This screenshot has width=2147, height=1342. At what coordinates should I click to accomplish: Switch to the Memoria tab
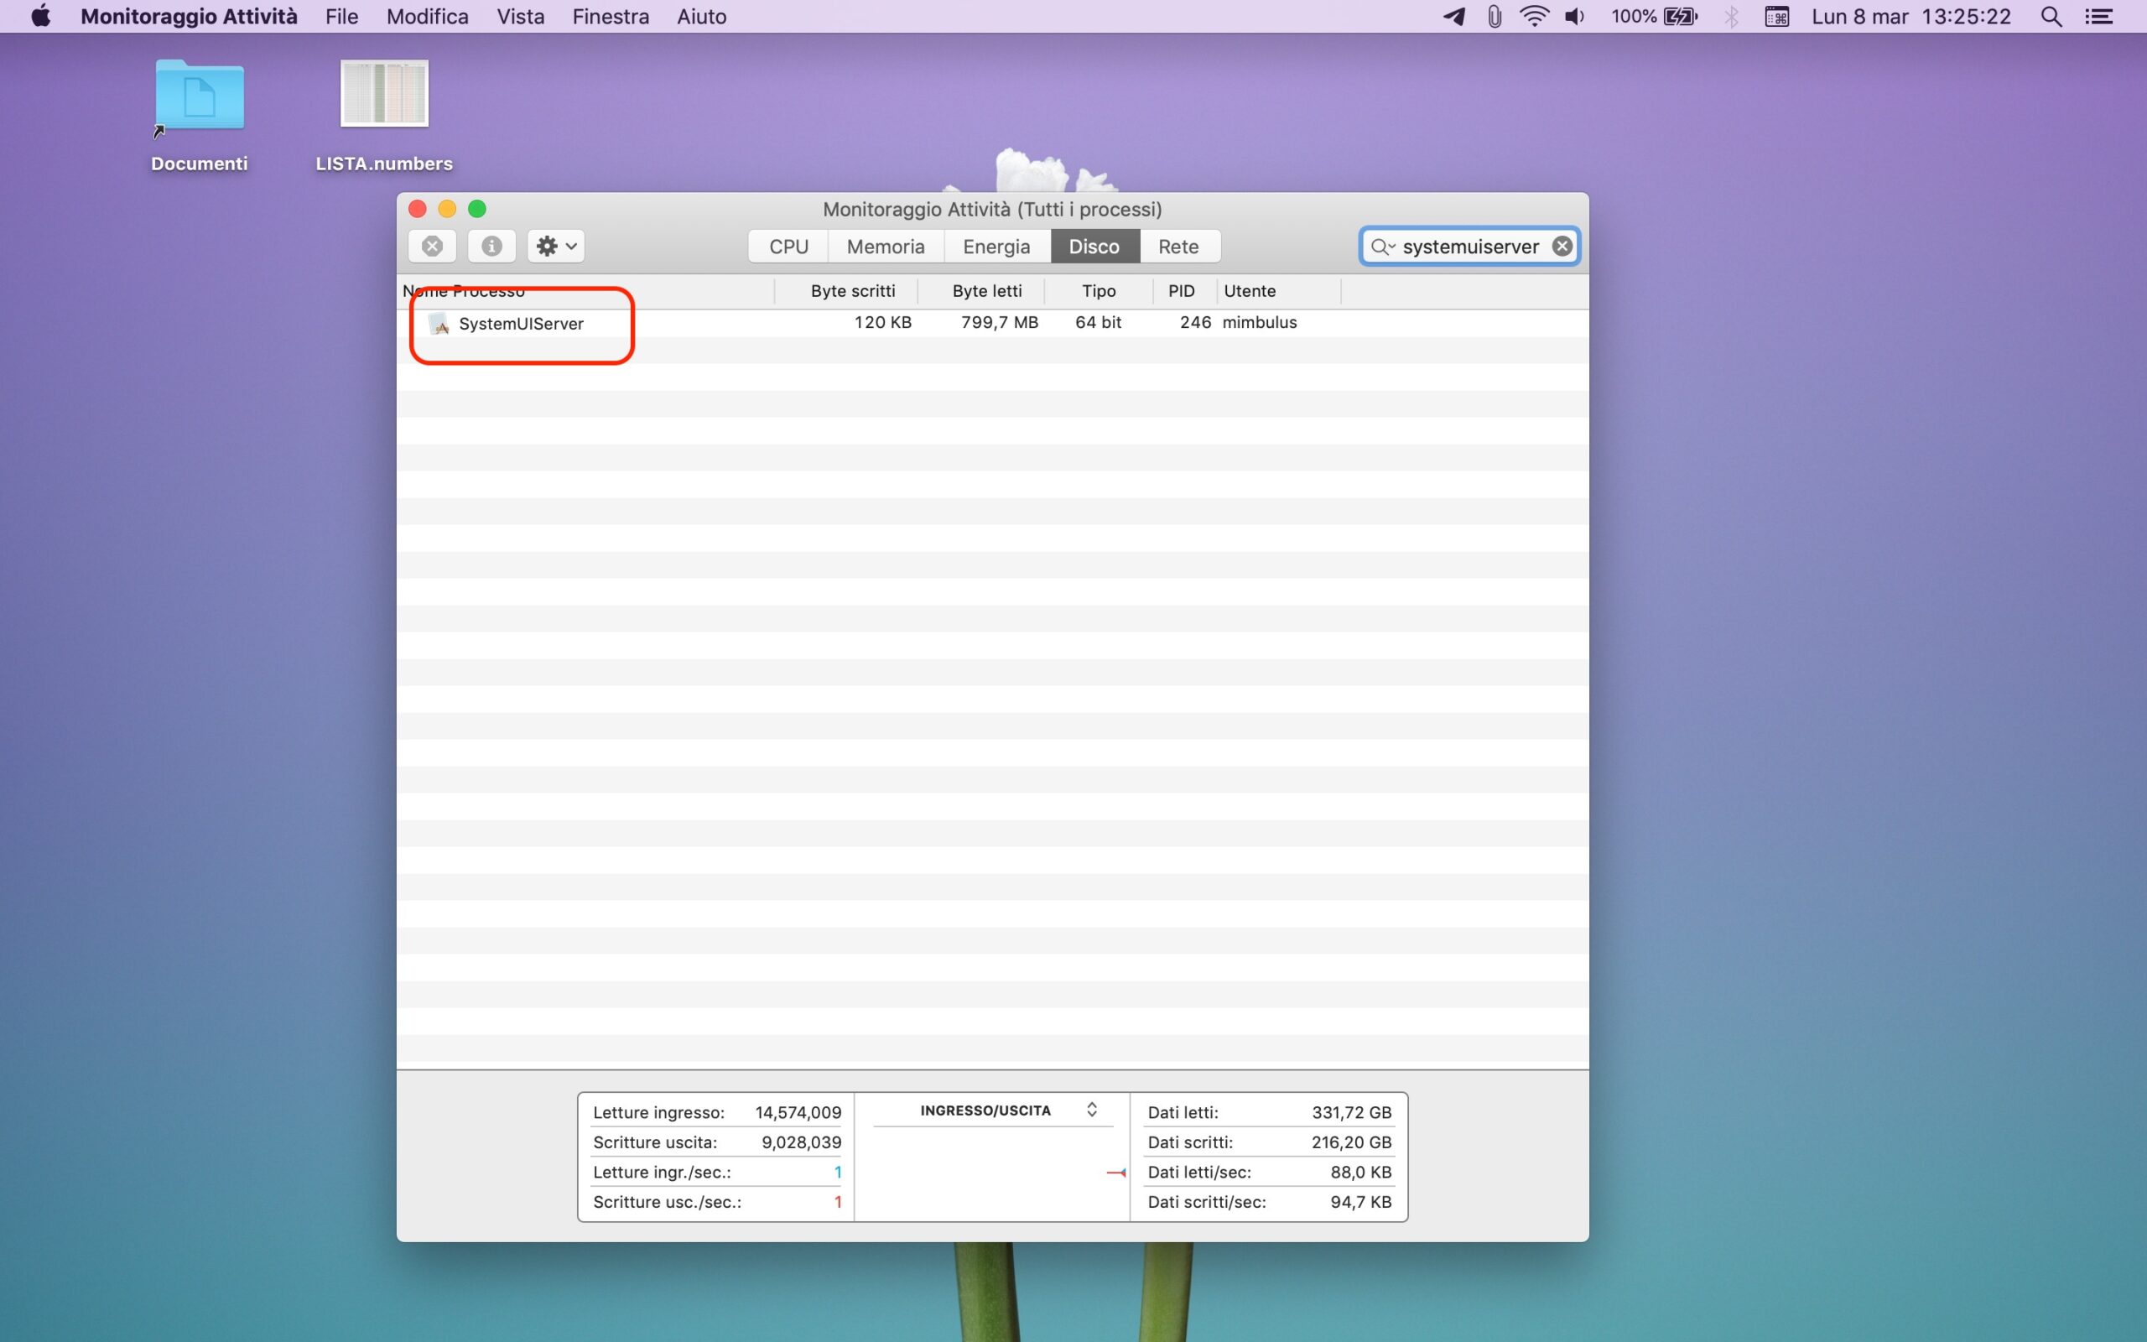click(x=885, y=247)
